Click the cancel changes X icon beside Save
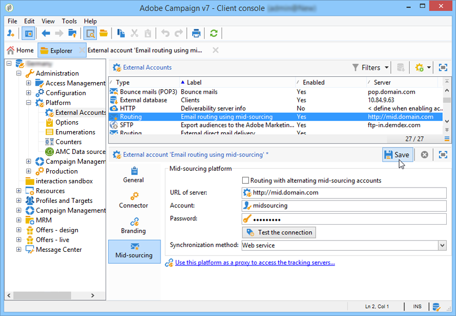456x316 pixels. [x=424, y=154]
